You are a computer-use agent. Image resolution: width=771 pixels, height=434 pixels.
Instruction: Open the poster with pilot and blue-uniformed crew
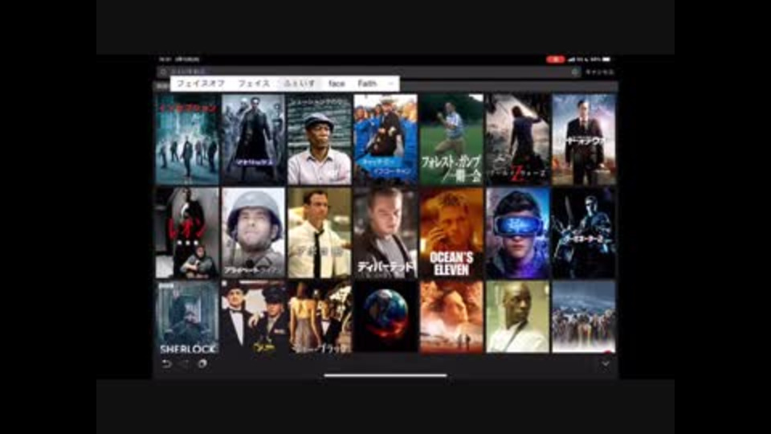pos(385,139)
